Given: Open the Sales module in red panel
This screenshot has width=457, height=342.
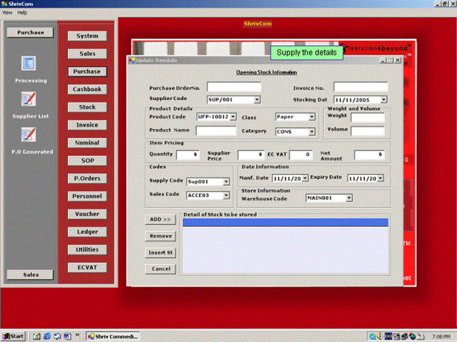Looking at the screenshot, I should pyautogui.click(x=87, y=53).
